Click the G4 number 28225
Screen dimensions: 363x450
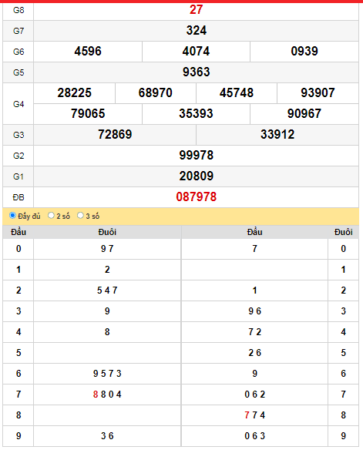click(x=74, y=93)
